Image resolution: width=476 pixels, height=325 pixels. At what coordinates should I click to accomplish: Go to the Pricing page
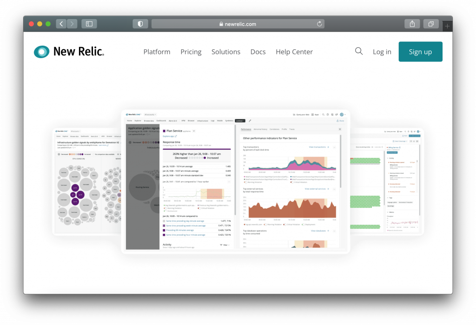coord(191,52)
